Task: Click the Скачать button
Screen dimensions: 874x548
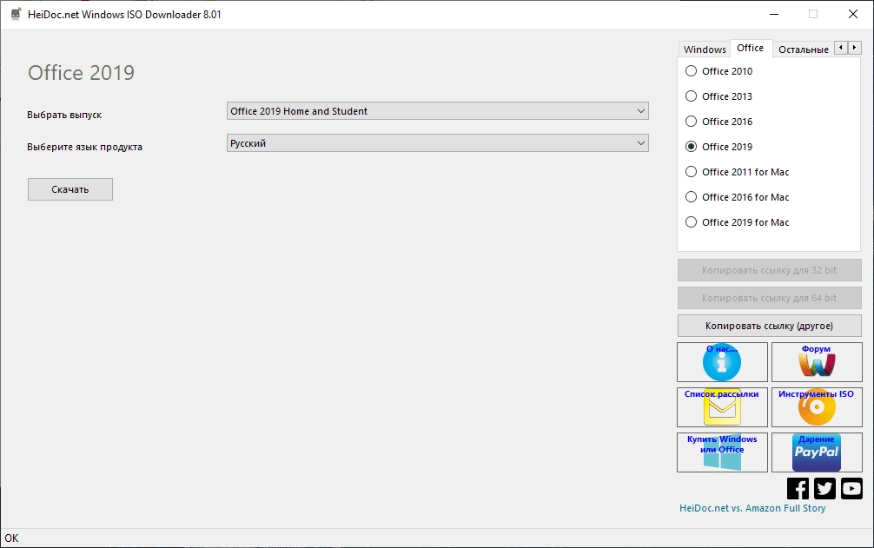Action: point(70,189)
